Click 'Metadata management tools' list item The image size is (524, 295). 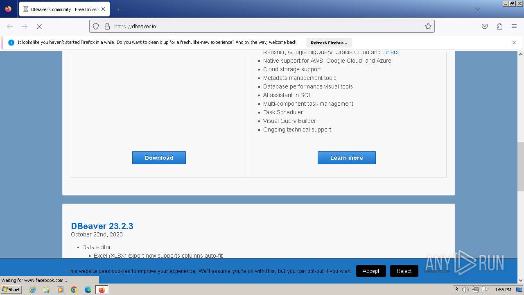point(300,78)
